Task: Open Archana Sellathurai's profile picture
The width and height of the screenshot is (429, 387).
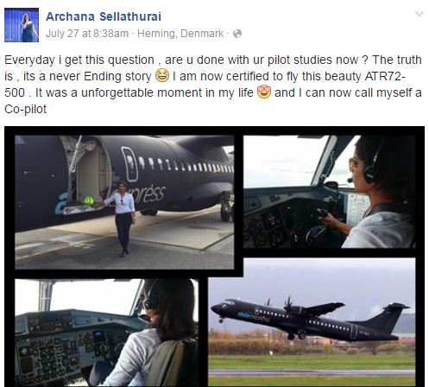Action: pos(22,25)
